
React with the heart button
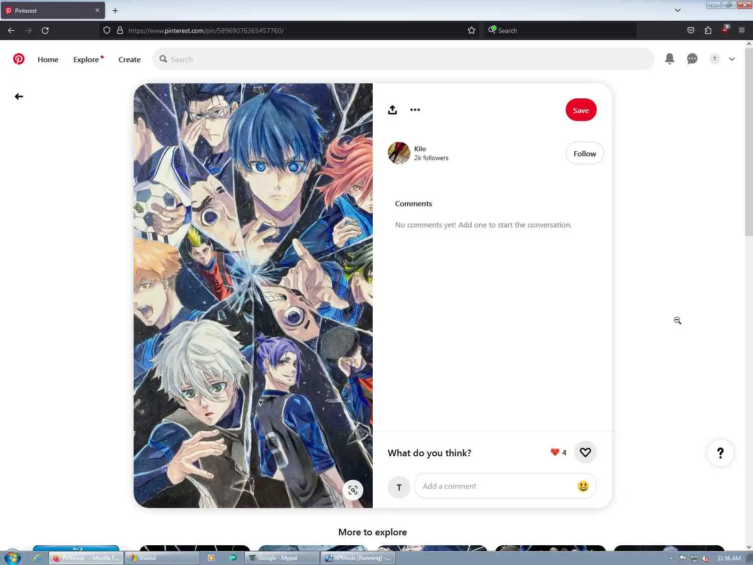[x=585, y=452]
